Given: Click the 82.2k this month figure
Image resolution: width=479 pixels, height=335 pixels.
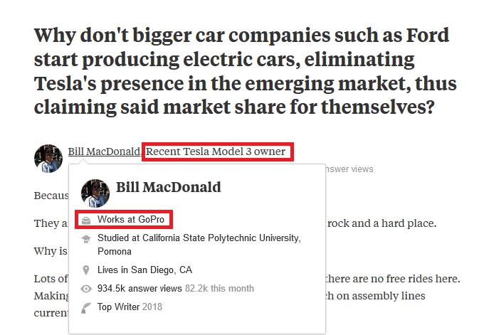Looking at the screenshot, I should (219, 289).
